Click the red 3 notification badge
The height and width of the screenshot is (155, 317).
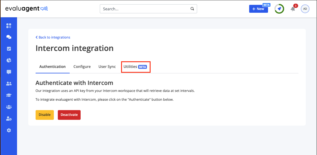tap(296, 6)
